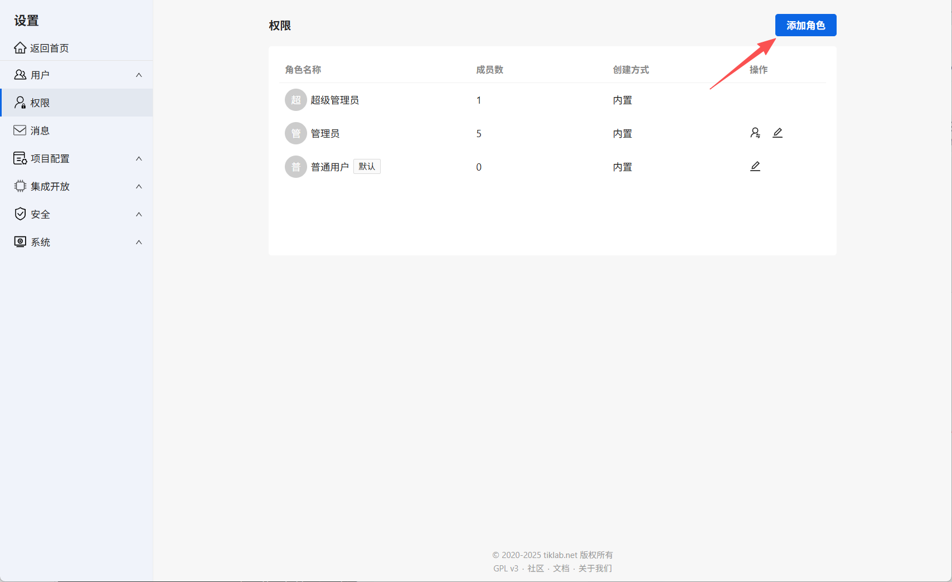Click member count 1 in 超级管理员 row
Image resolution: width=952 pixels, height=582 pixels.
[479, 100]
